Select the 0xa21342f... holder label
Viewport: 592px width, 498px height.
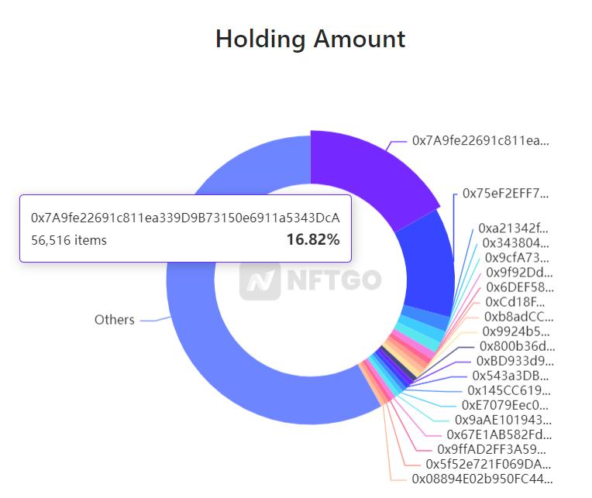[x=513, y=228]
